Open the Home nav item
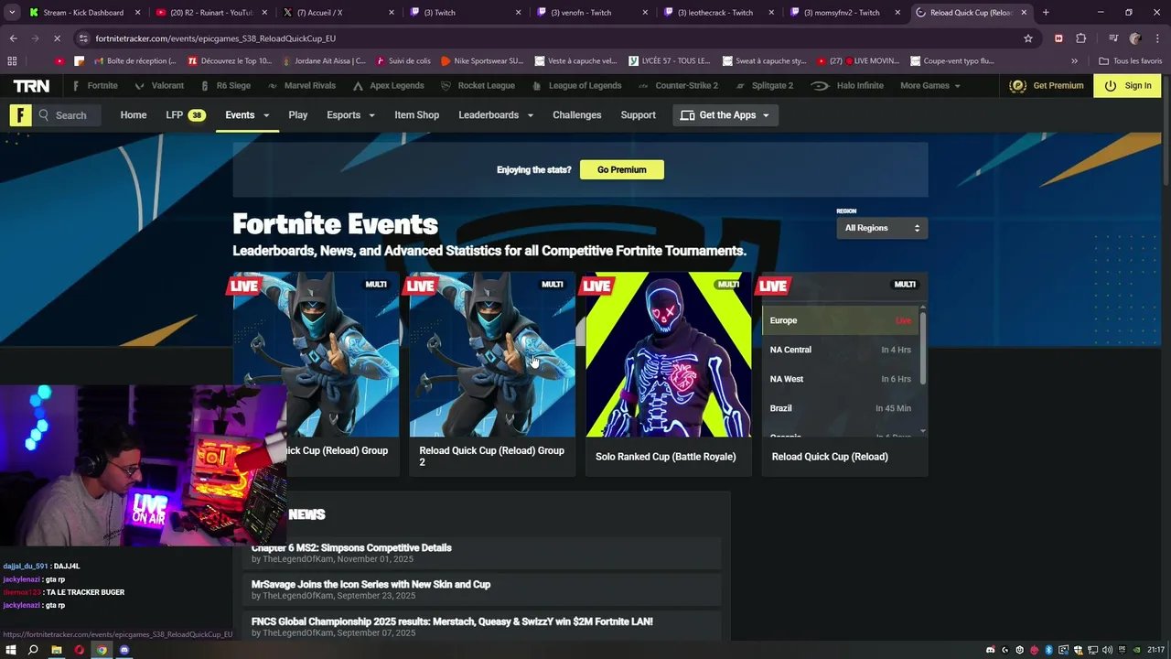1171x659 pixels. tap(134, 115)
